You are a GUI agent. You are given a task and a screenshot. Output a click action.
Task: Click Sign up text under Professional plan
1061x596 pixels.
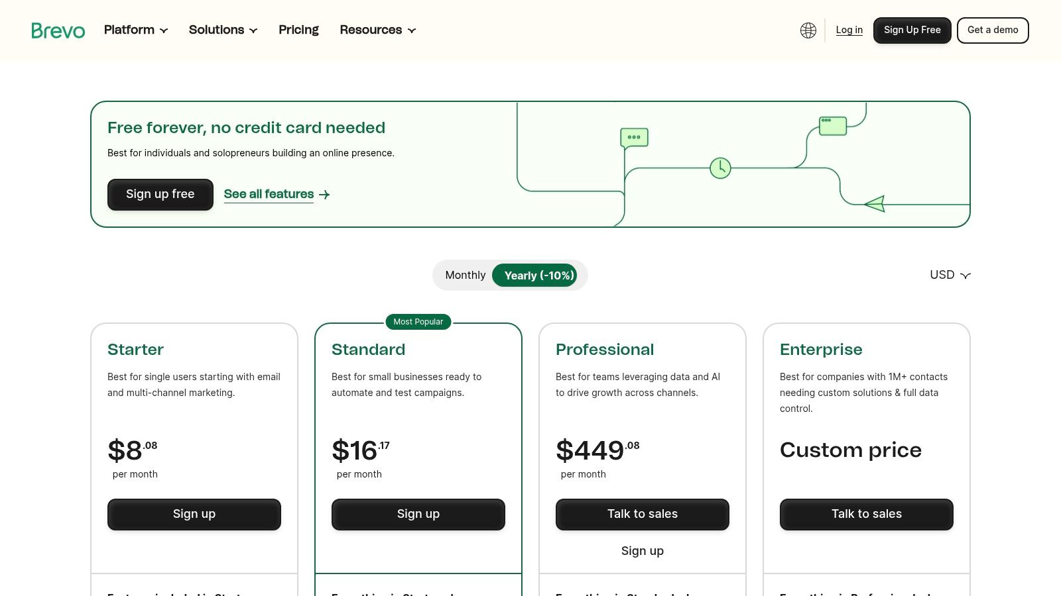click(x=642, y=551)
